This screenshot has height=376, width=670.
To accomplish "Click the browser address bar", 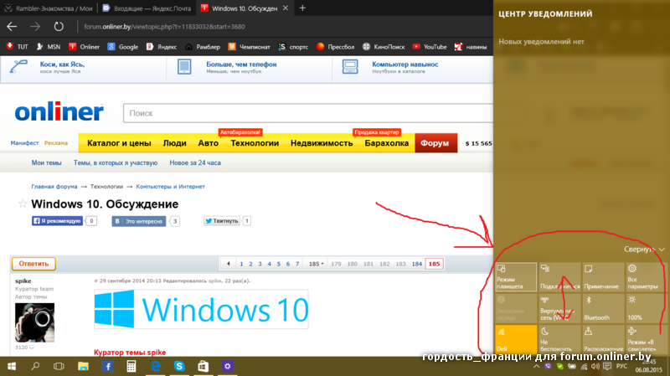I will pyautogui.click(x=282, y=27).
